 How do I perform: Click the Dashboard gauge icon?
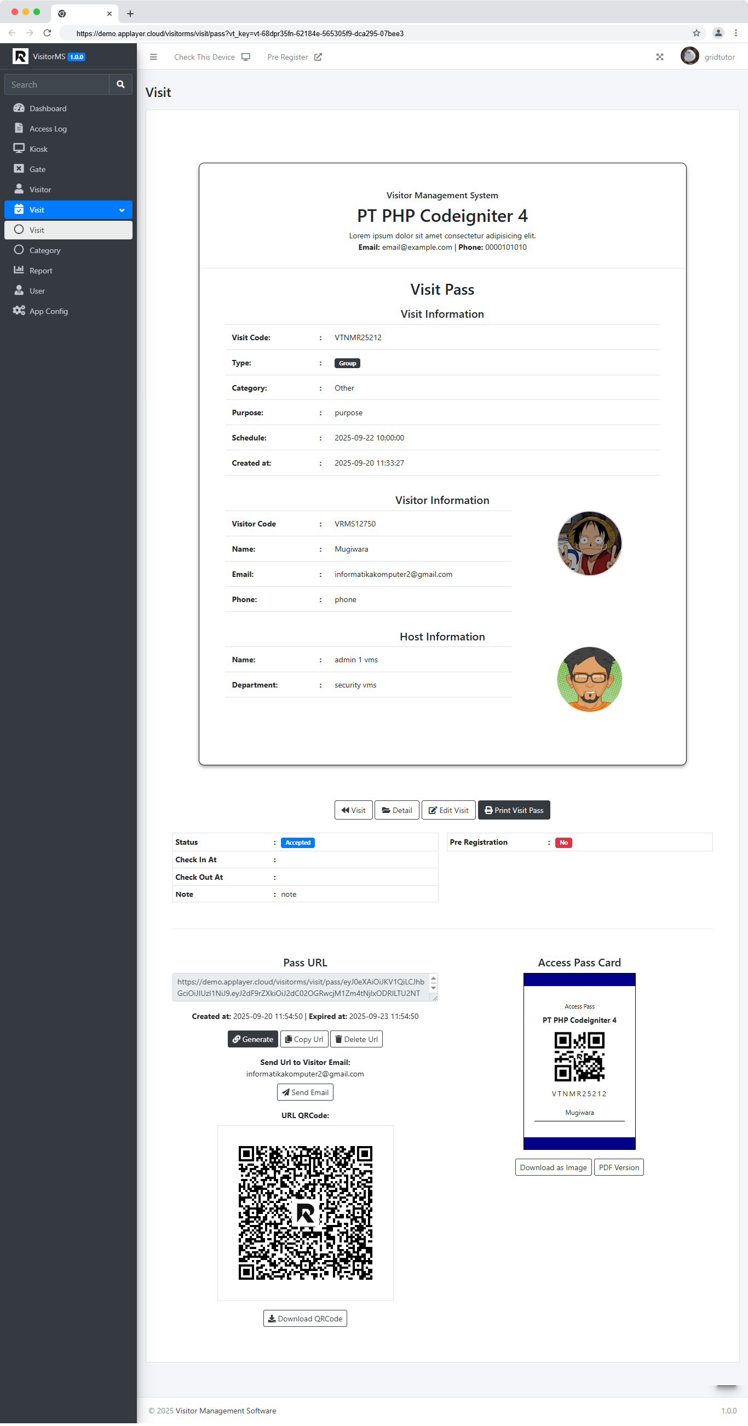(19, 108)
